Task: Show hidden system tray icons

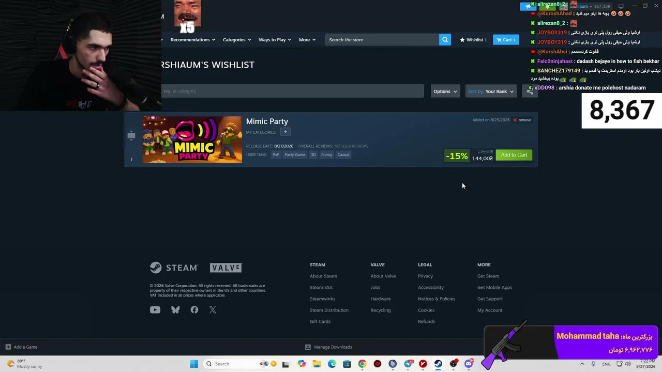Action: click(582, 364)
